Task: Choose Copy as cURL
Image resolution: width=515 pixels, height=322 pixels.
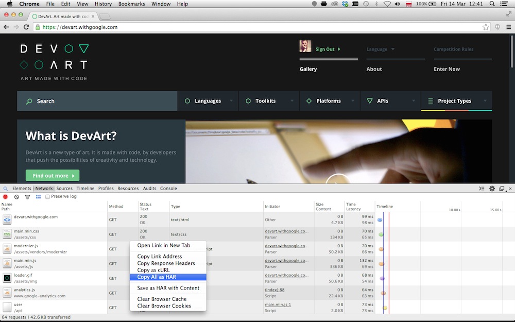Action: coord(168,270)
